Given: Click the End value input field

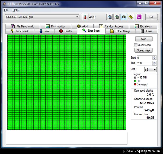Looking at the screenshot, I should pyautogui.click(x=145, y=63).
